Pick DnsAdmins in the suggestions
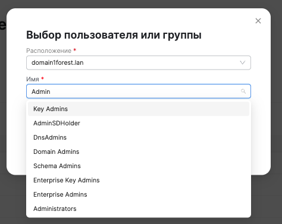282x224 pixels. tap(139, 137)
